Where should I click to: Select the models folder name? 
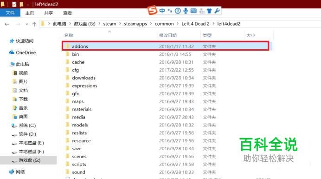[x=80, y=125]
